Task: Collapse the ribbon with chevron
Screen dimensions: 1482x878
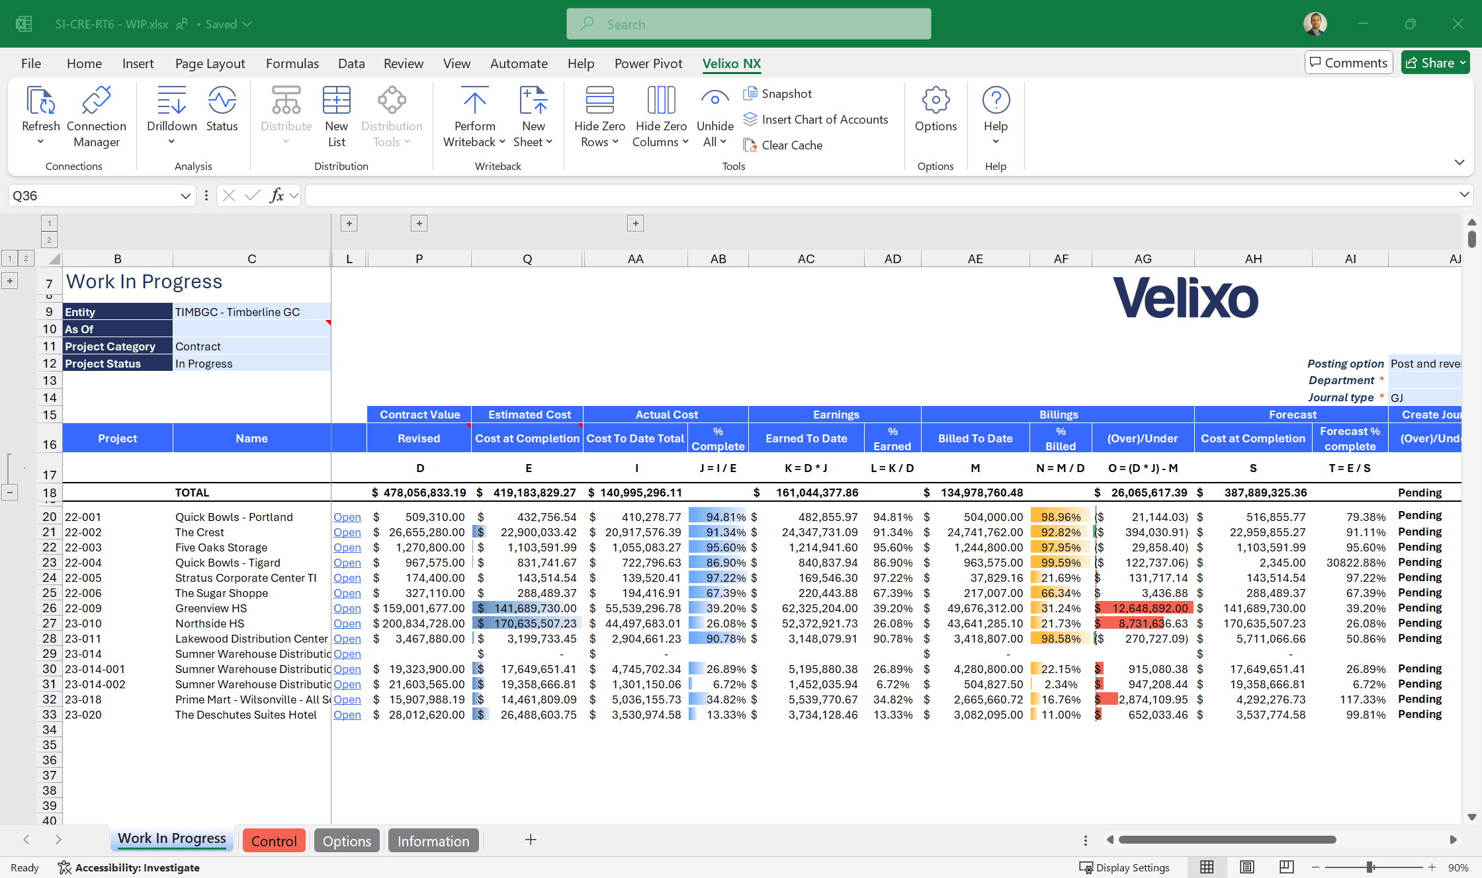Action: tap(1460, 162)
